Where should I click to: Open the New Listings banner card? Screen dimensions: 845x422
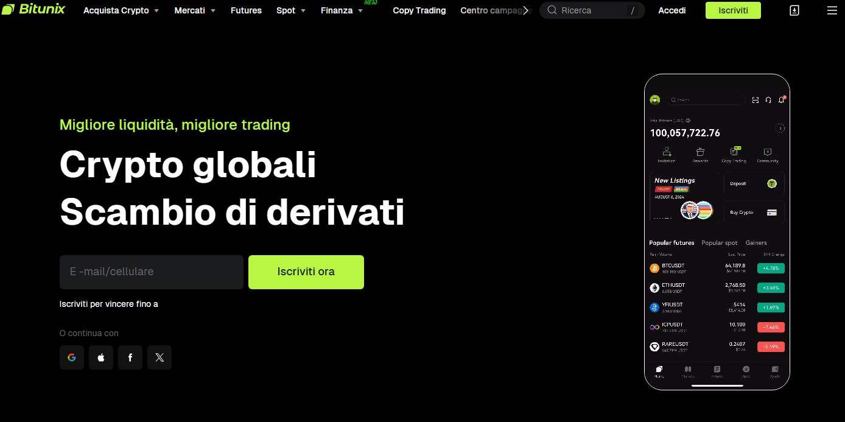click(684, 198)
